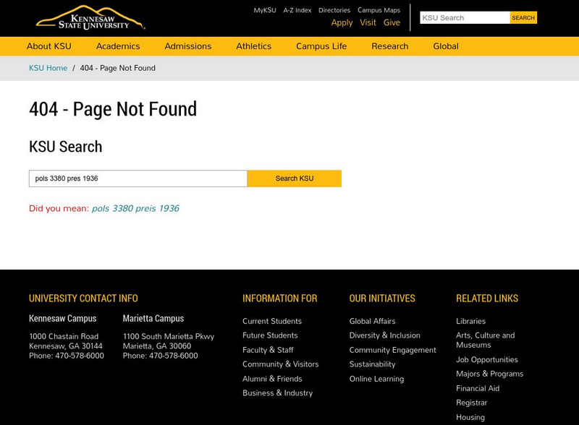Open Global Affairs footer link

tap(372, 321)
